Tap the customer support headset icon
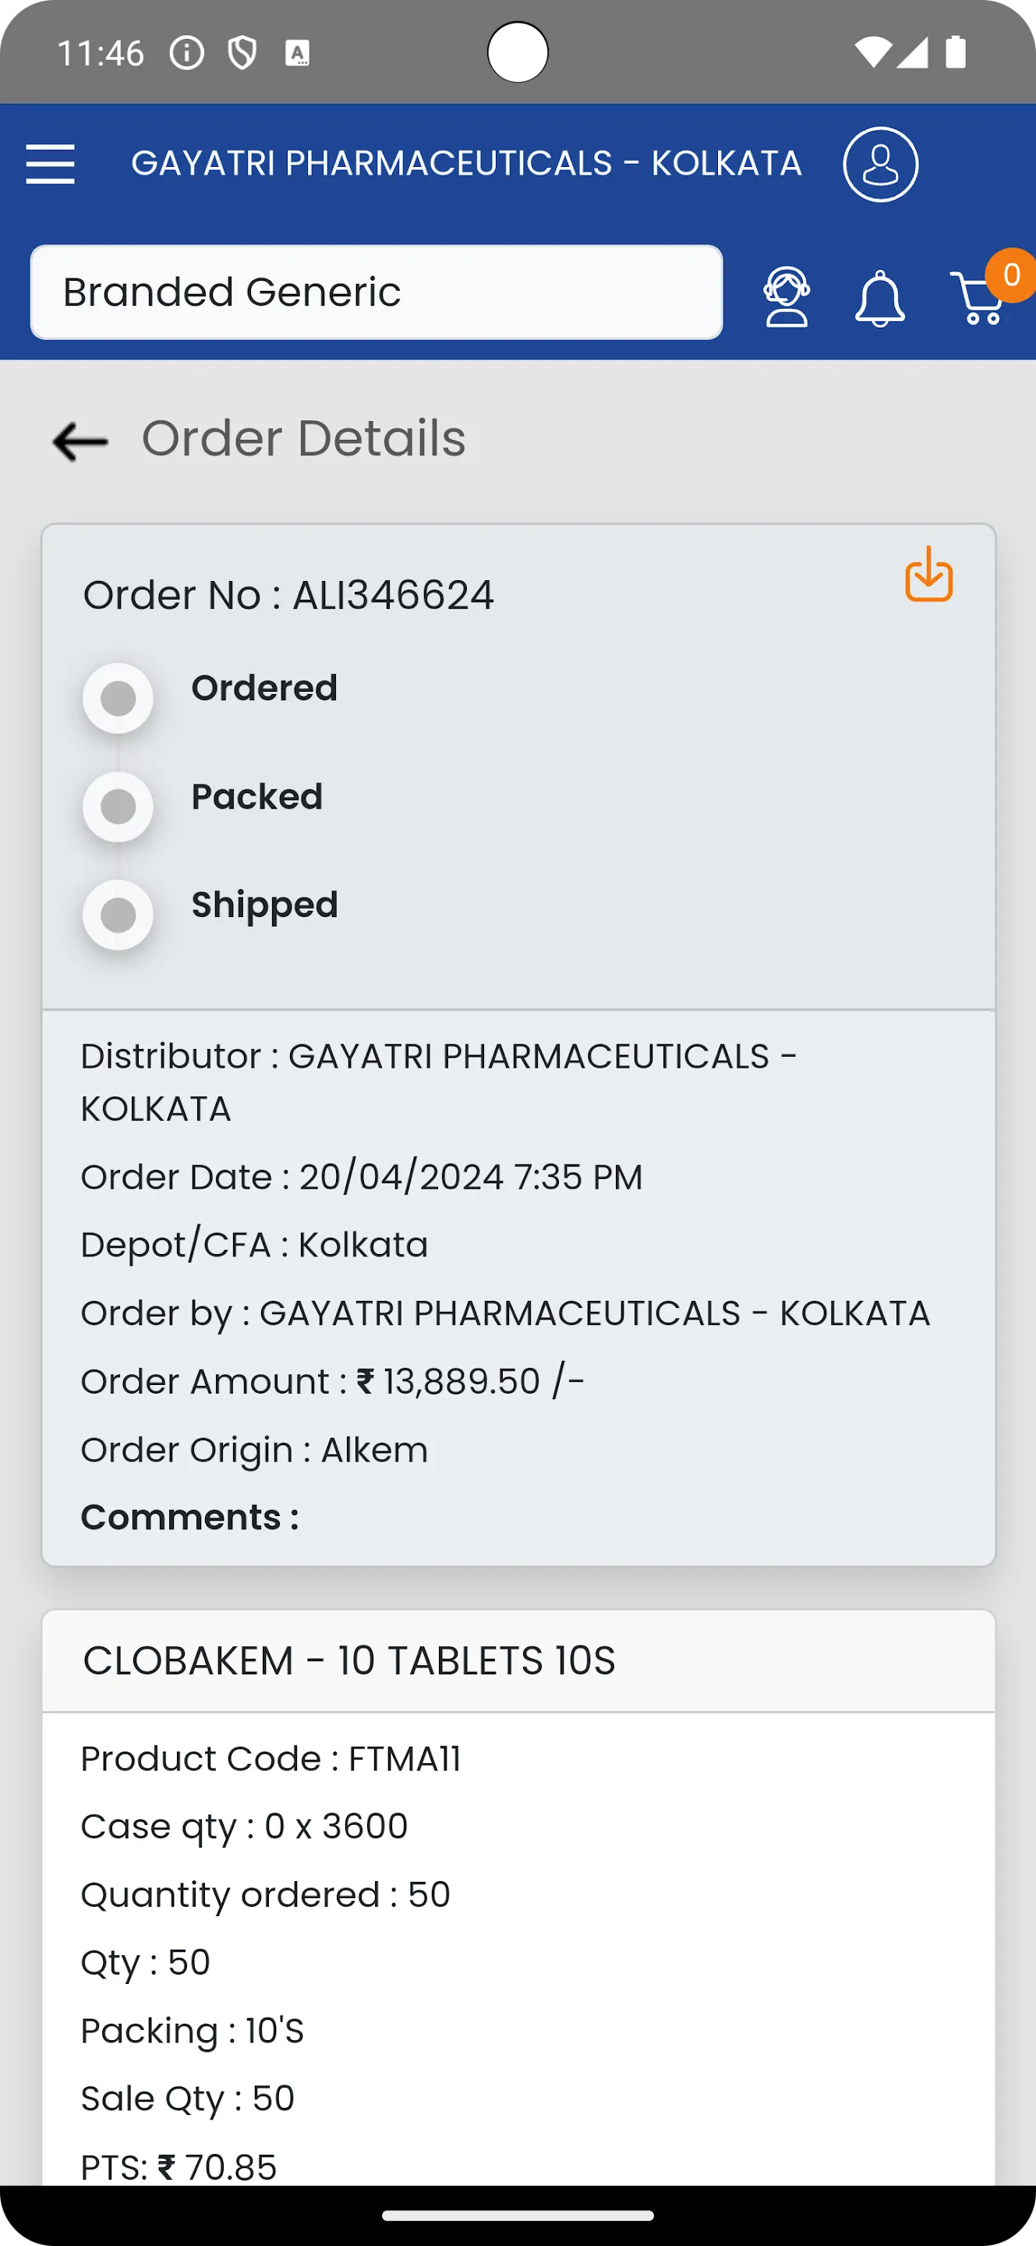The image size is (1036, 2246). 787,297
